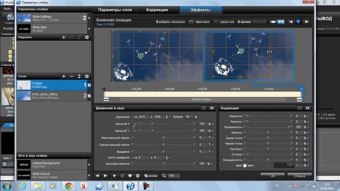Switch to the top Коррекция tab
Image resolution: width=340 pixels, height=191 pixels.
pos(157,10)
